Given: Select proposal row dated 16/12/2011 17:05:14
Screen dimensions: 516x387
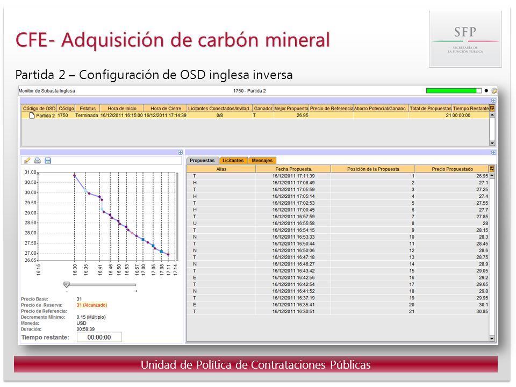Looking at the screenshot, I should 338,196.
